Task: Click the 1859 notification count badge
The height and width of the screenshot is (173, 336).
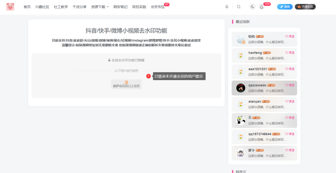Action: 267,4
